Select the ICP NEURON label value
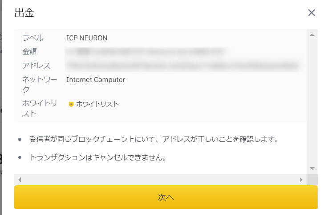The height and width of the screenshot is (215, 323). coord(87,38)
